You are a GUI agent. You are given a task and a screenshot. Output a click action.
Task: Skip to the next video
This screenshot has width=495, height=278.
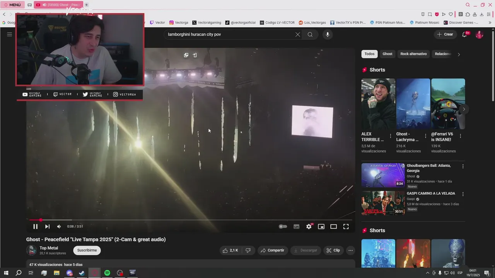(47, 227)
